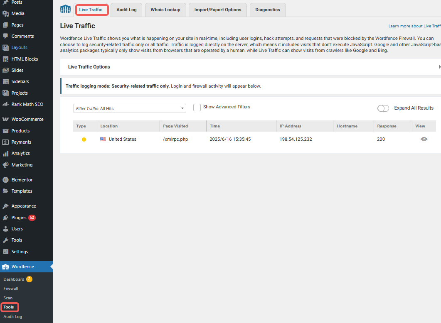Screen dimensions: 441x323
Task: Switch to the Audit Log tab
Action: click(x=126, y=9)
